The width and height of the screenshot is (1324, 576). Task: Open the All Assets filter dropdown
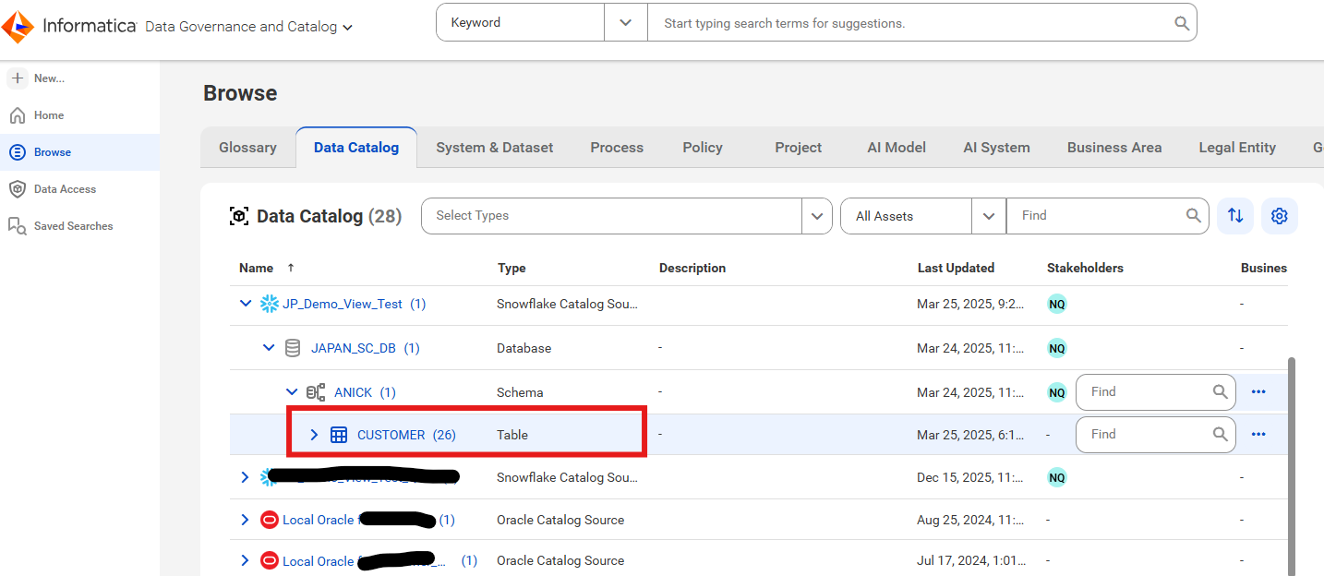click(989, 215)
